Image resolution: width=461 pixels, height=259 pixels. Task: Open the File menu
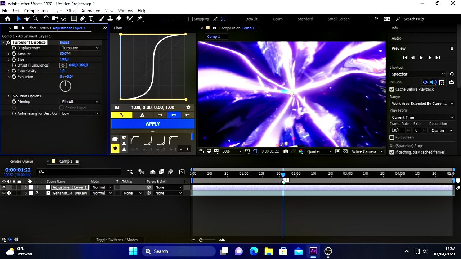5,11
